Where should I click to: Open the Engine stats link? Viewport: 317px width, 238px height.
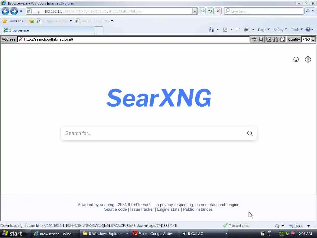168,209
